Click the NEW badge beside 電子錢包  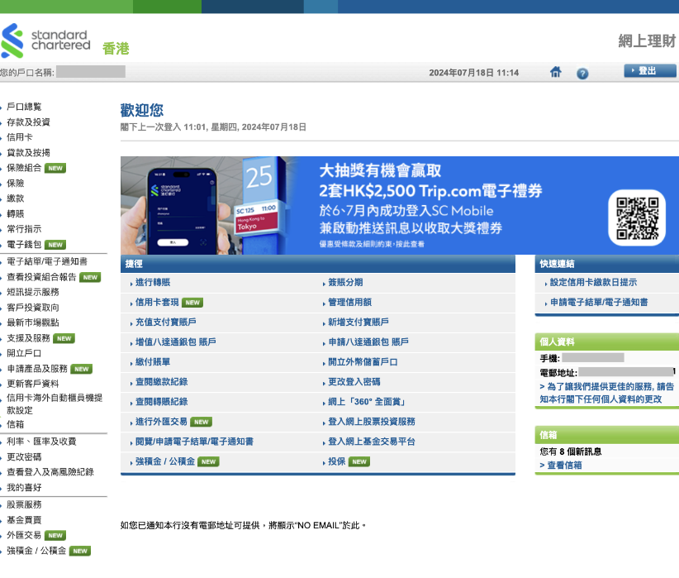(55, 245)
